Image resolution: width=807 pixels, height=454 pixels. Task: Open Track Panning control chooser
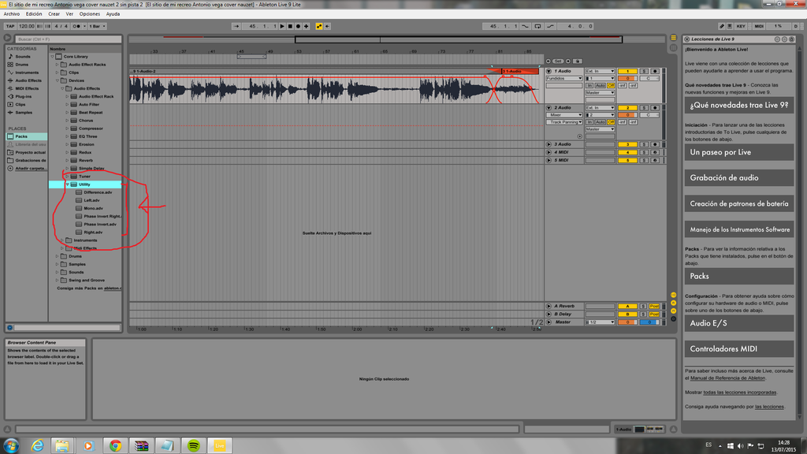[564, 122]
